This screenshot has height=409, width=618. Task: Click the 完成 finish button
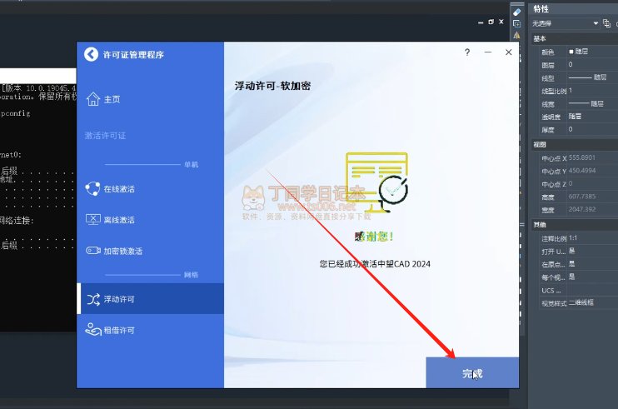click(x=472, y=372)
